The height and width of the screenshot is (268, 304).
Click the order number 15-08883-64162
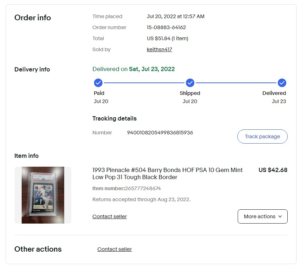166,27
